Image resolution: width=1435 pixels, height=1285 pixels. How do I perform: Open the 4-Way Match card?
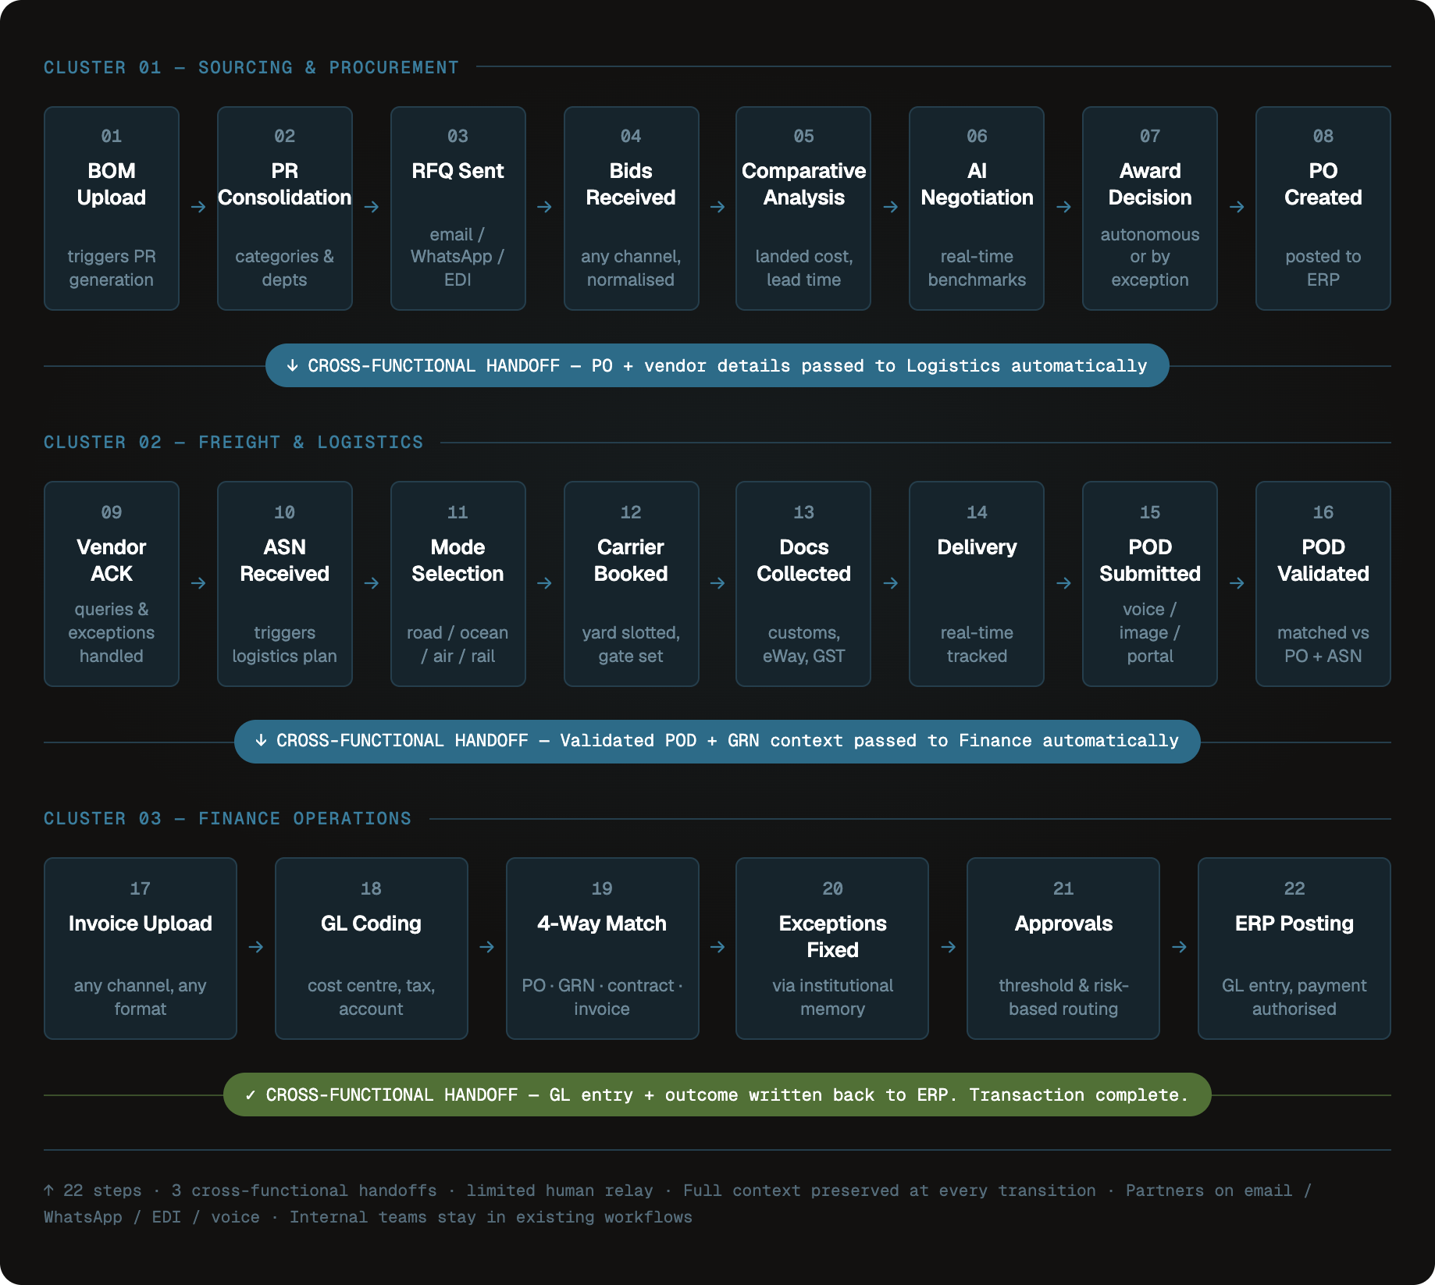point(603,949)
